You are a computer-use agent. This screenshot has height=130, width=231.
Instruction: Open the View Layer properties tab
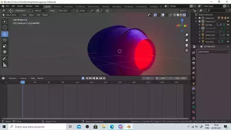[x=193, y=68]
